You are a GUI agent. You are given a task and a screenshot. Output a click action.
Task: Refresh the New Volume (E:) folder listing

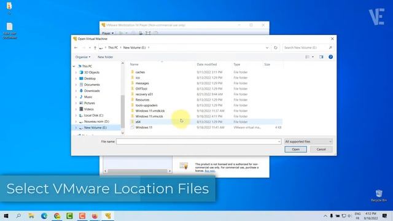tap(276, 48)
